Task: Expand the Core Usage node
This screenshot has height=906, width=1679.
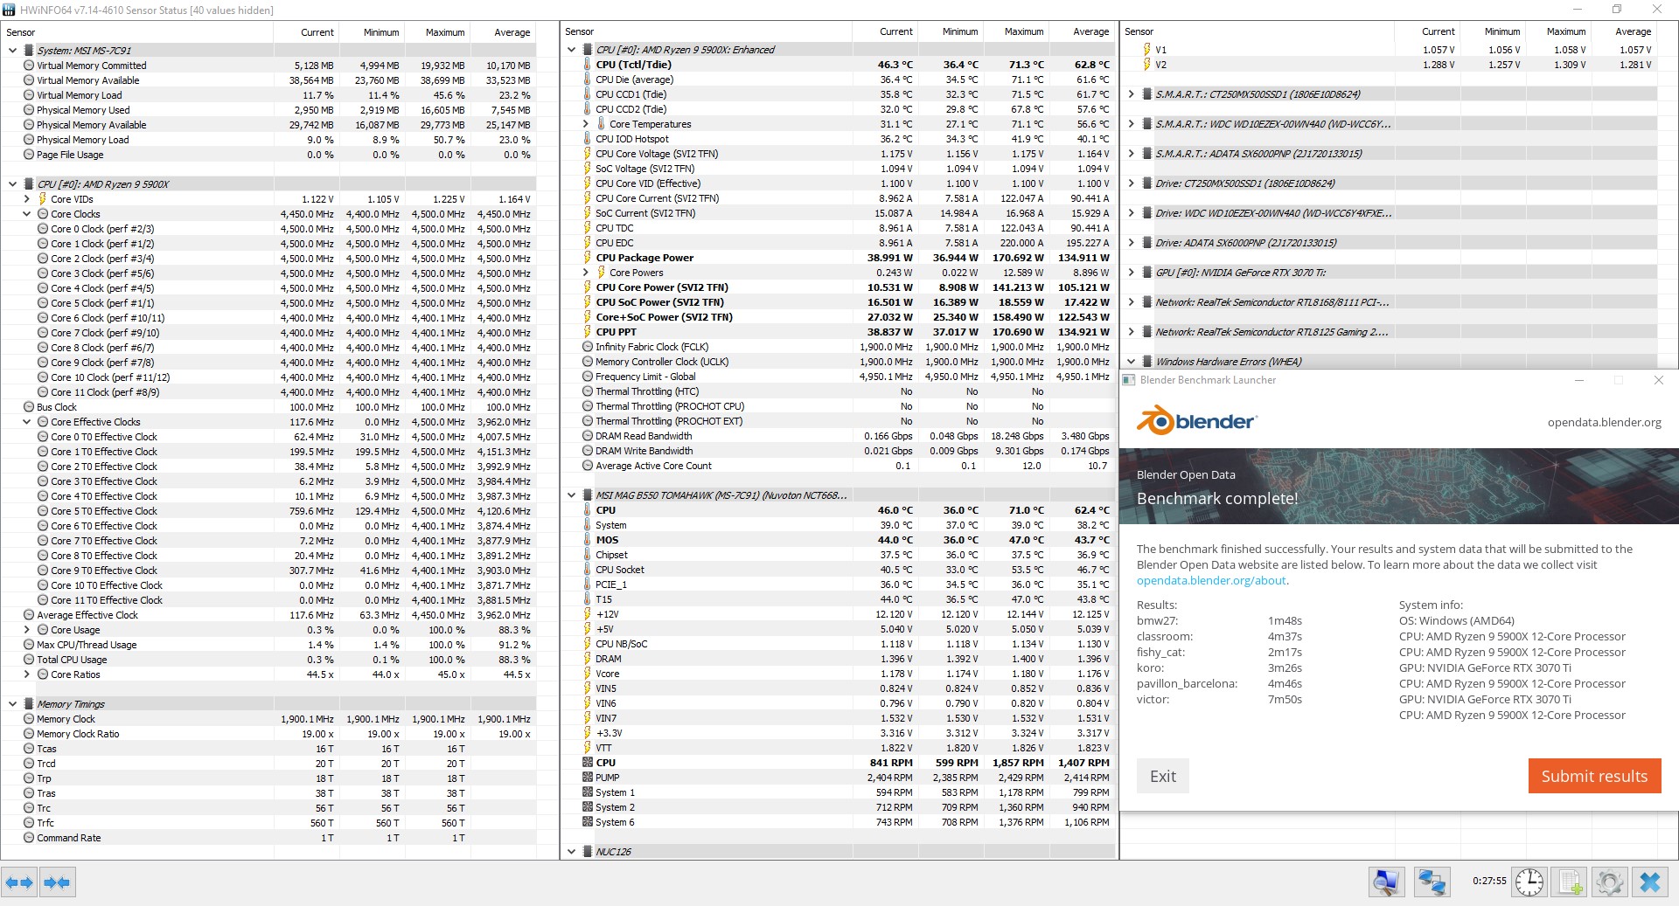Action: click(x=27, y=630)
